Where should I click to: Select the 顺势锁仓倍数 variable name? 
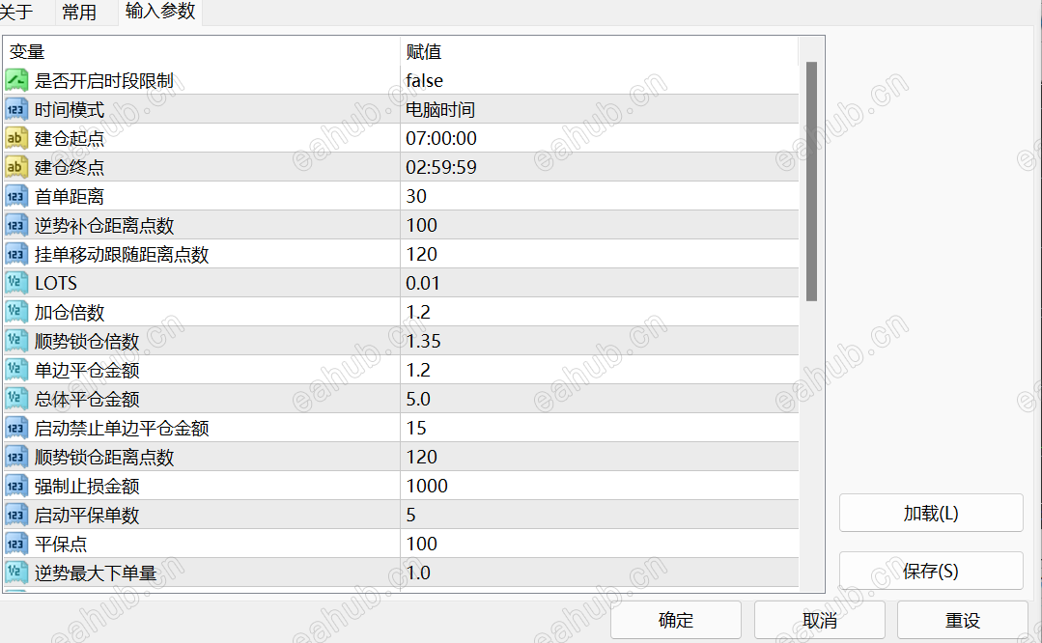click(86, 342)
